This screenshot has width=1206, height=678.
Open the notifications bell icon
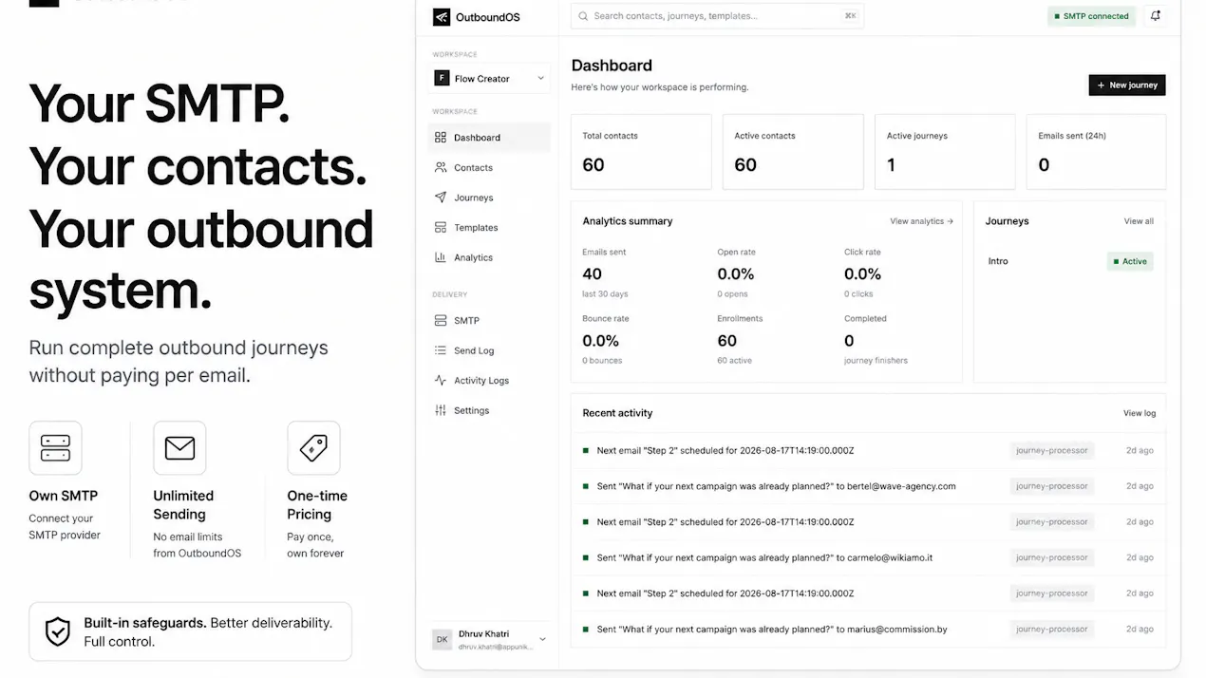pyautogui.click(x=1155, y=16)
